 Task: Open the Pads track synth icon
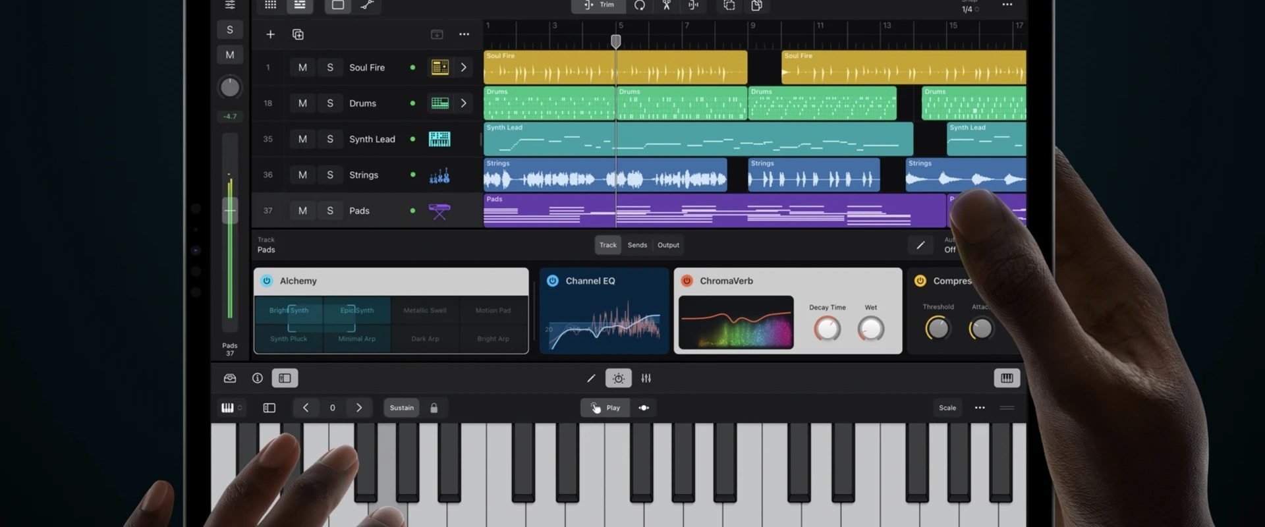pyautogui.click(x=439, y=211)
